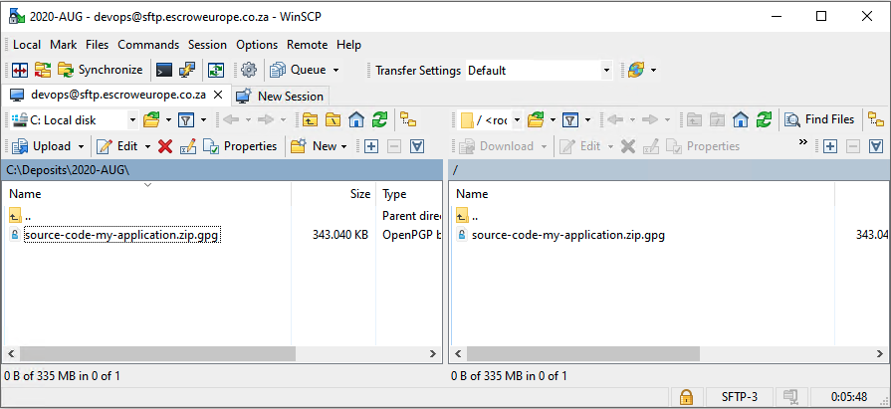The image size is (891, 409).
Task: Go to remote home directory icon
Action: point(741,119)
